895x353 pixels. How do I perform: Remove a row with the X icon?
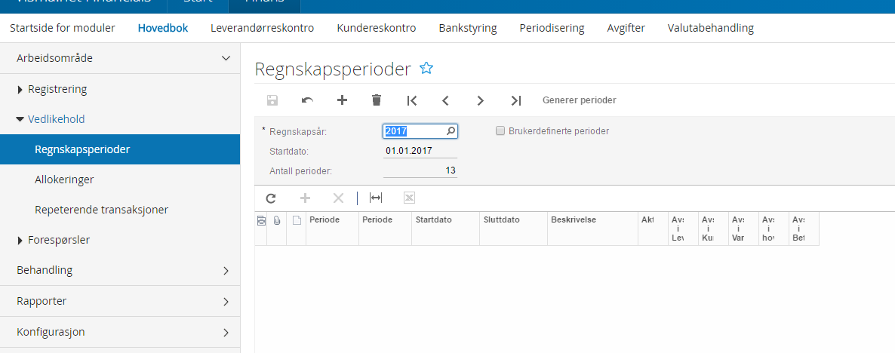(x=339, y=198)
